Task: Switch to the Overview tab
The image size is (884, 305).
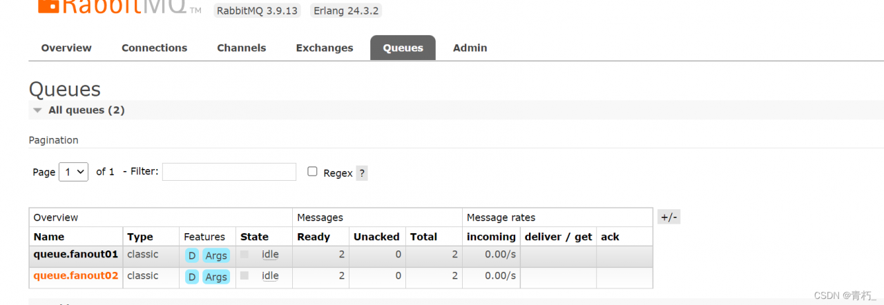Action: tap(66, 48)
